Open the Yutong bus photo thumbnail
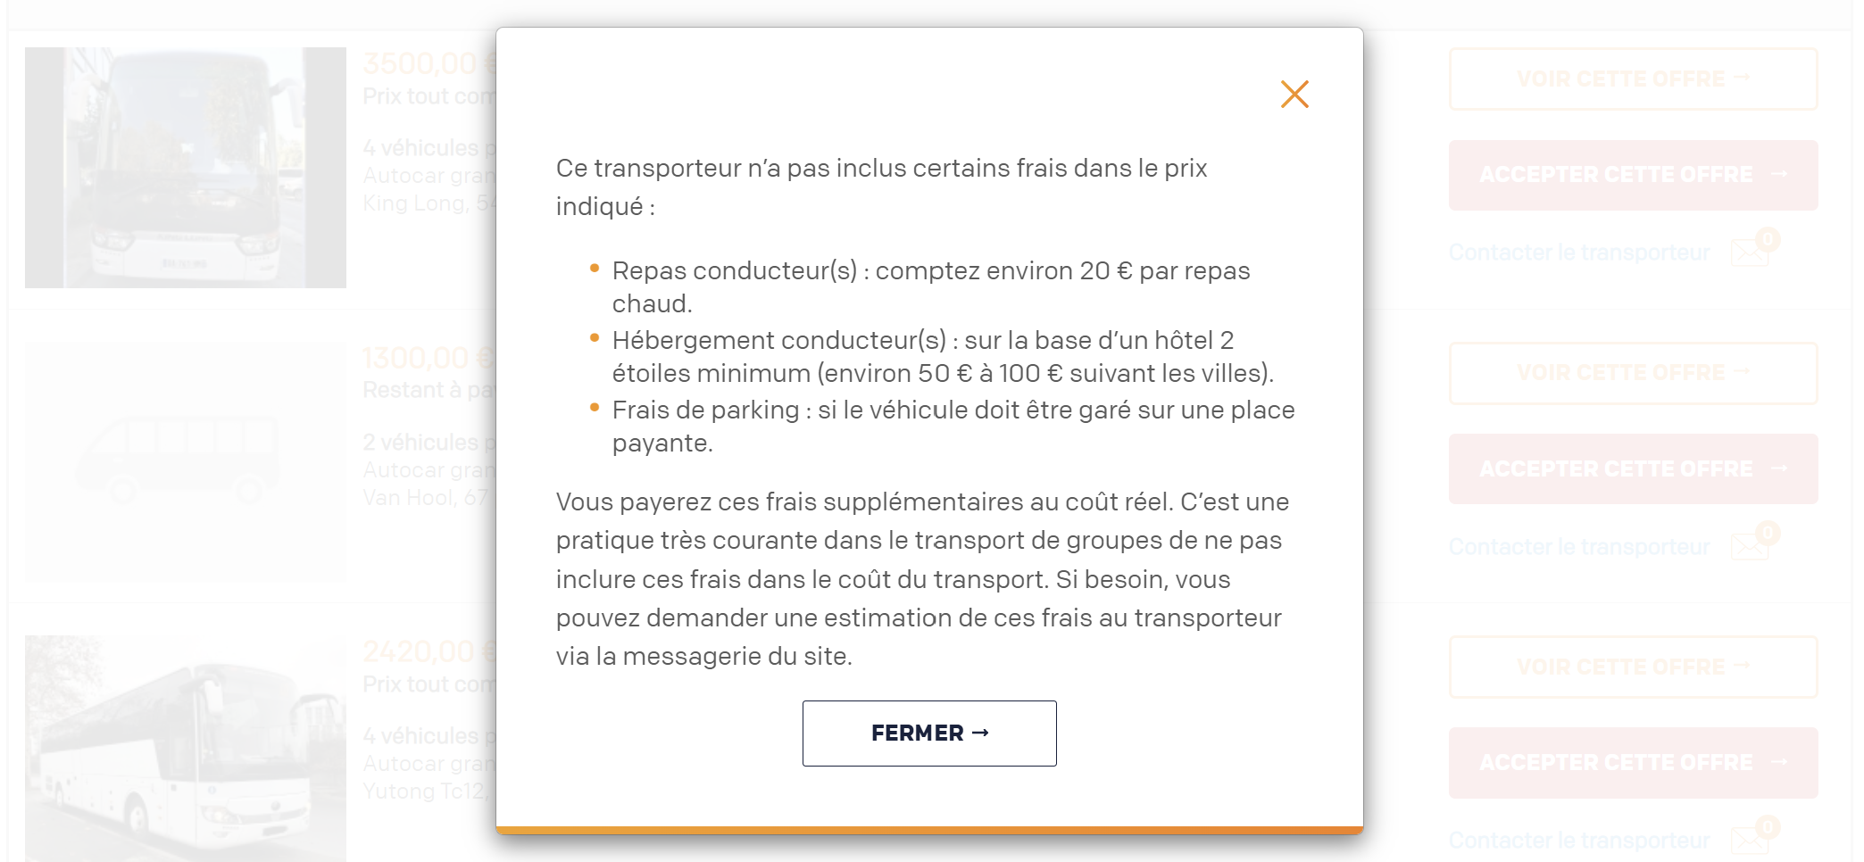Viewport: 1864px width, 862px height. 186,748
